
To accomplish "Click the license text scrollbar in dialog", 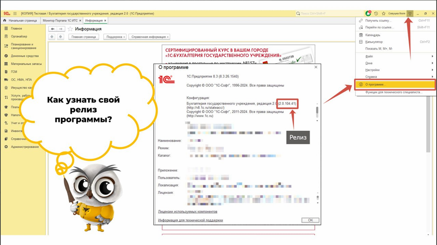I will coord(317,198).
